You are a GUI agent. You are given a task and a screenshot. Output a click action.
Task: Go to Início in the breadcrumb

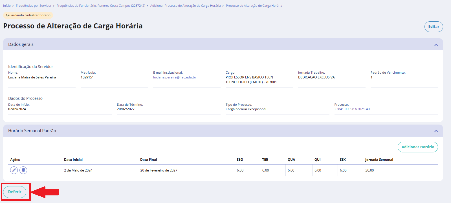tap(7, 6)
